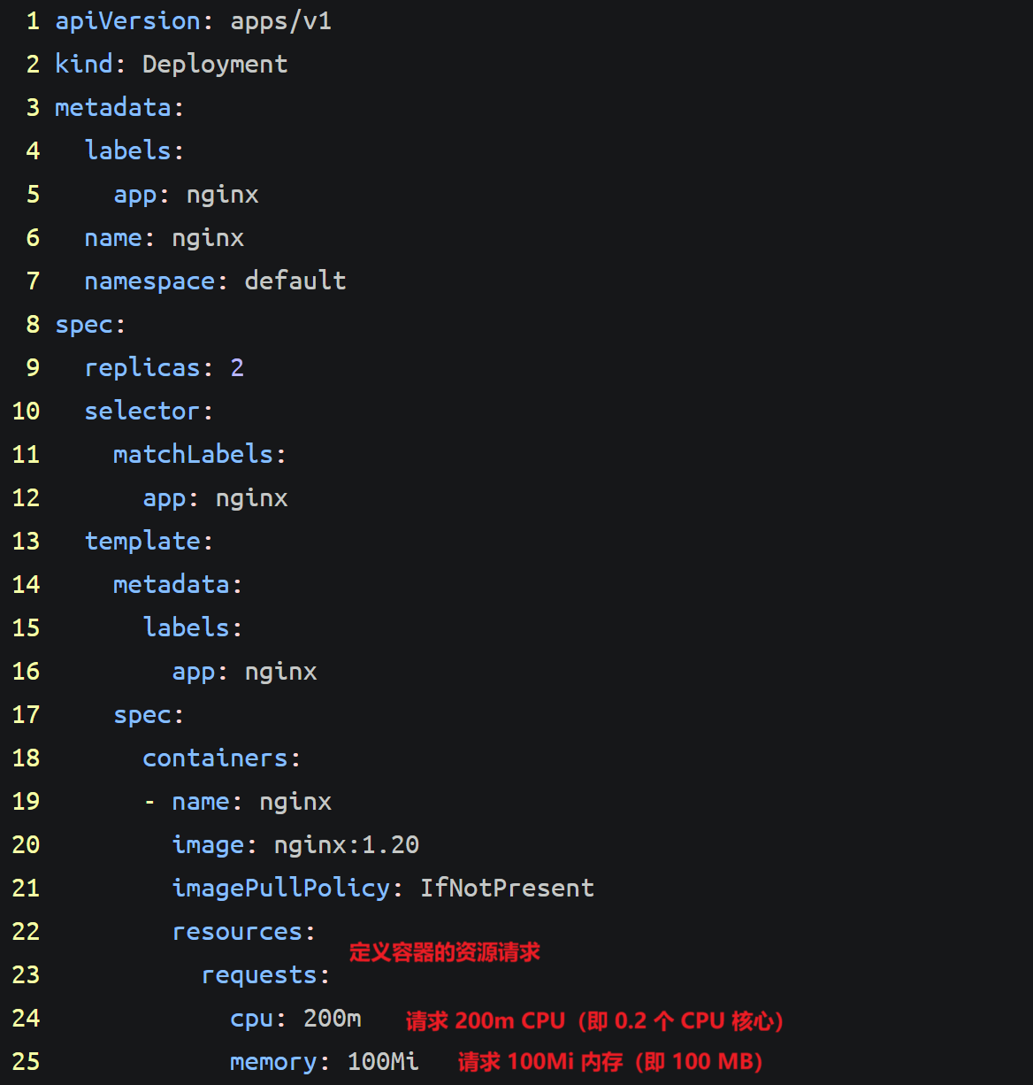Click line number 17 in the gutter

pyautogui.click(x=26, y=715)
